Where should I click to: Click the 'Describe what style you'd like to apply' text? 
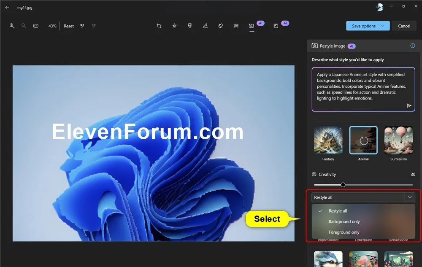348,60
